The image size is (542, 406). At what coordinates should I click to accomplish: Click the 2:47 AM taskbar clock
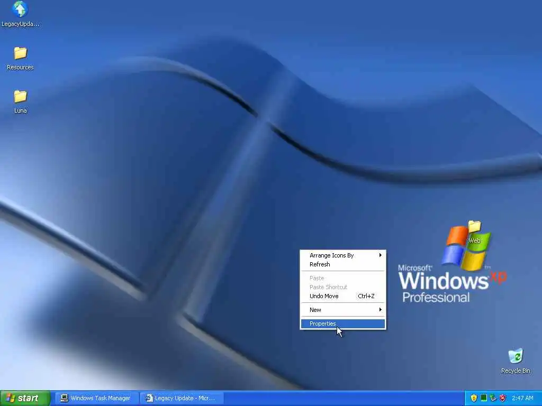(x=522, y=398)
